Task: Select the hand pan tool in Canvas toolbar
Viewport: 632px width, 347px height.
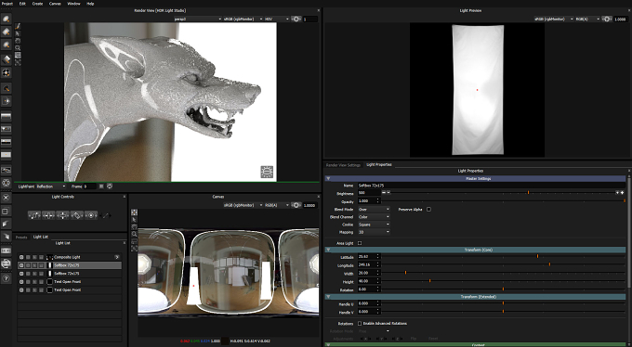Action: [134, 226]
